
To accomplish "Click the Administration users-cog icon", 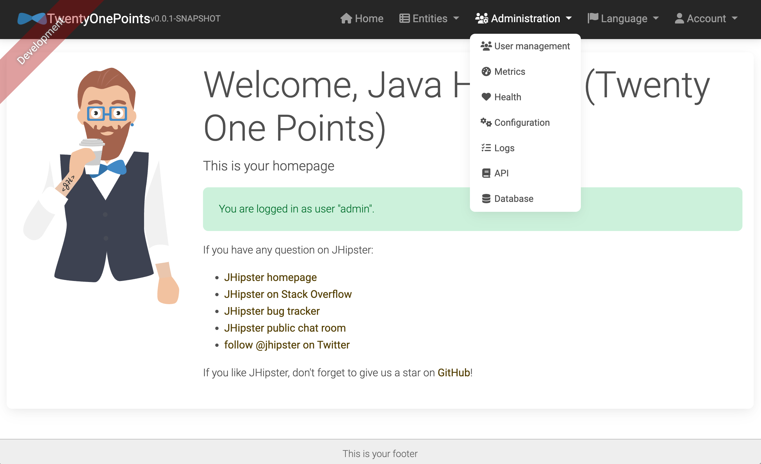I will click(482, 19).
